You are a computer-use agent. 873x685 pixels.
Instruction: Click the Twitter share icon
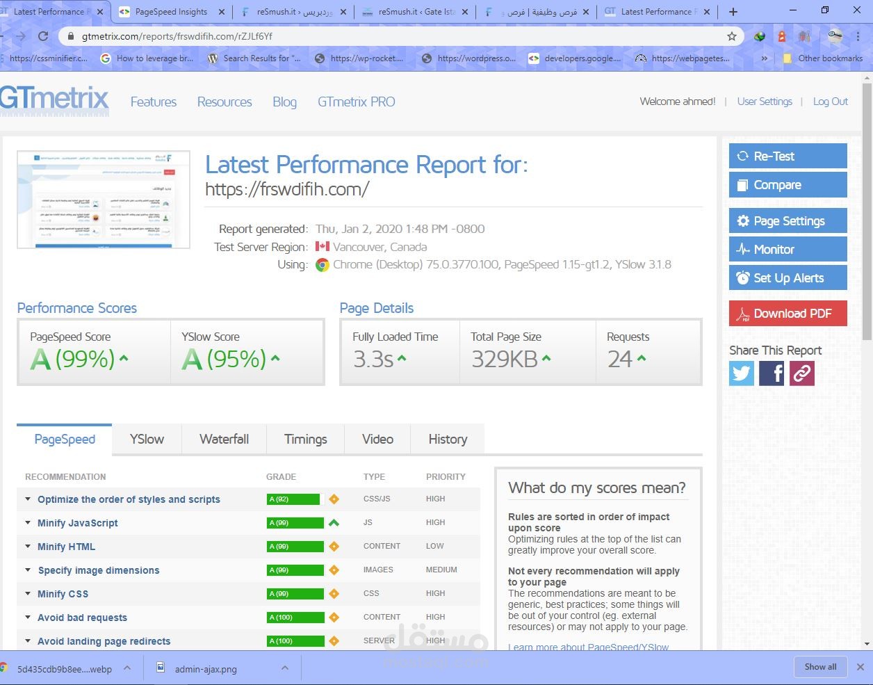click(742, 373)
